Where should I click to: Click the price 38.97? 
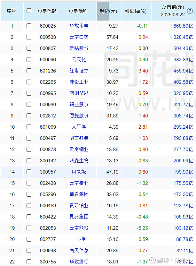[x=112, y=82]
